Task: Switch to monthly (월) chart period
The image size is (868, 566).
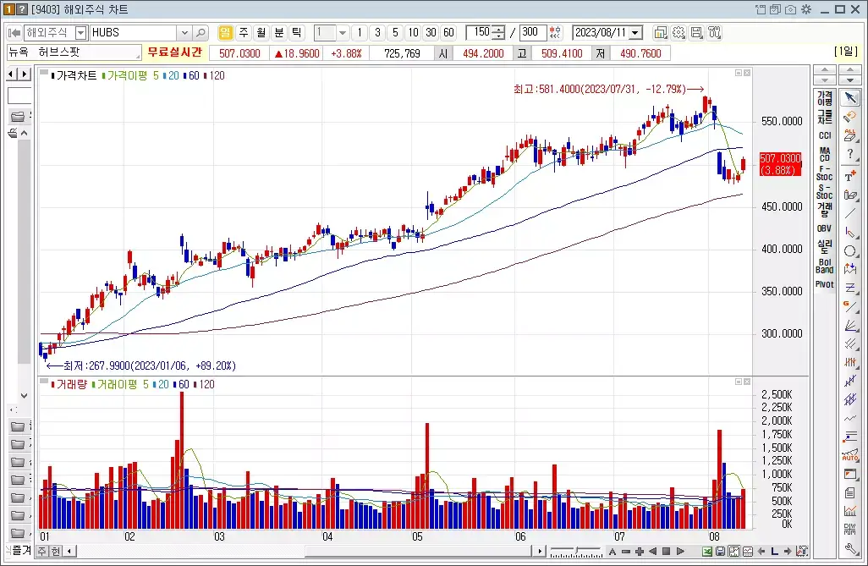Action: pos(261,33)
